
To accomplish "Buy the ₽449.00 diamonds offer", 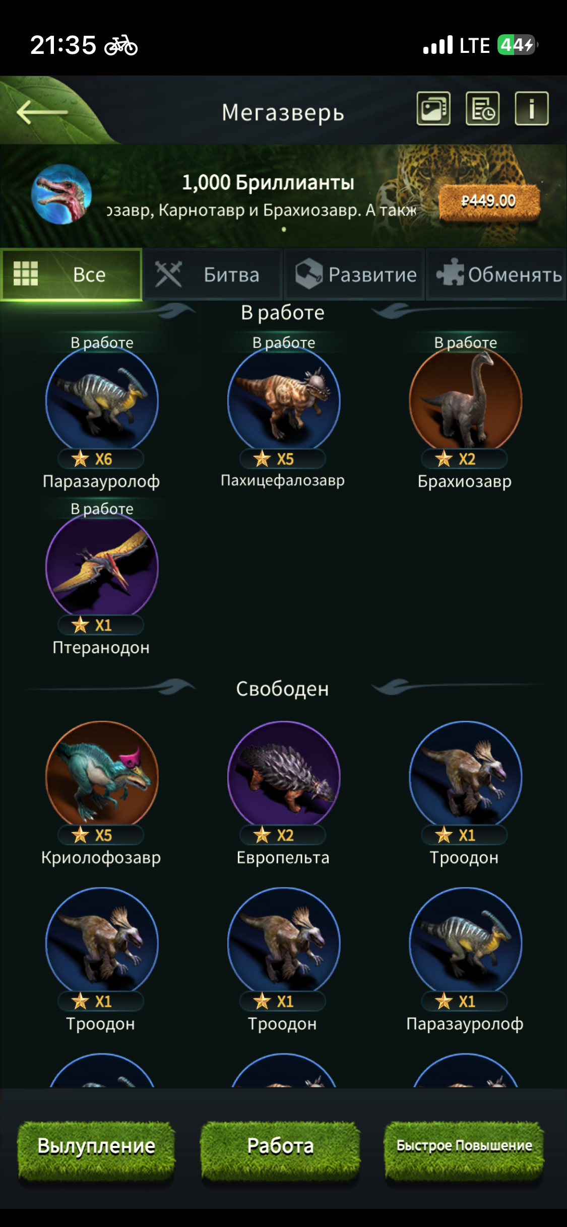I will (489, 202).
